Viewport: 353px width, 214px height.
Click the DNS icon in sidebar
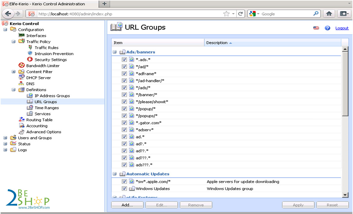coord(21,83)
